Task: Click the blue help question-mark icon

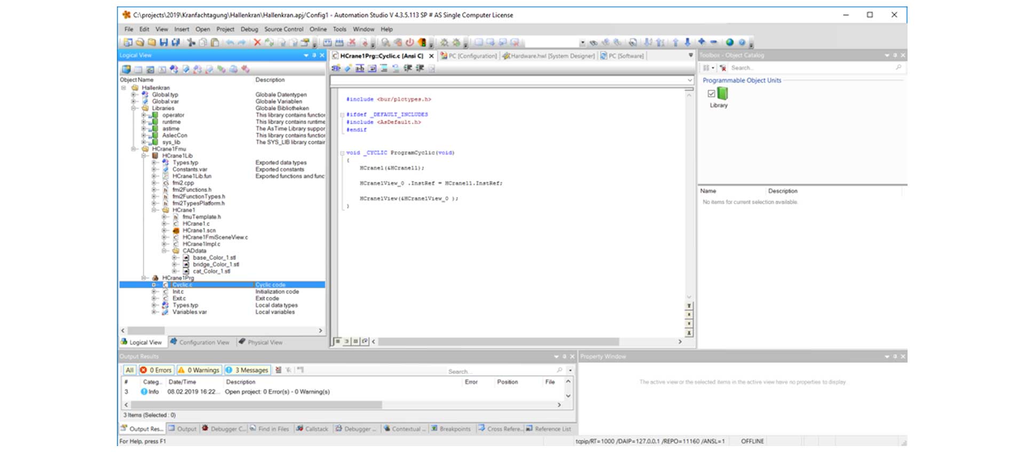Action: point(742,42)
